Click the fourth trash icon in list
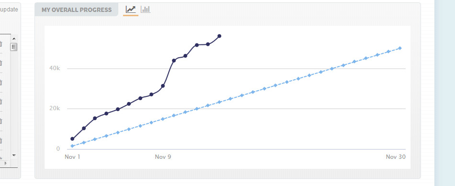Image resolution: width=455 pixels, height=186 pixels. pos(0,102)
